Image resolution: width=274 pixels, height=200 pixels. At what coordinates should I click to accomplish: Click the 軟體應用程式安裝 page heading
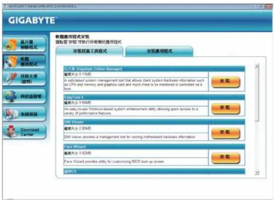tap(72, 37)
